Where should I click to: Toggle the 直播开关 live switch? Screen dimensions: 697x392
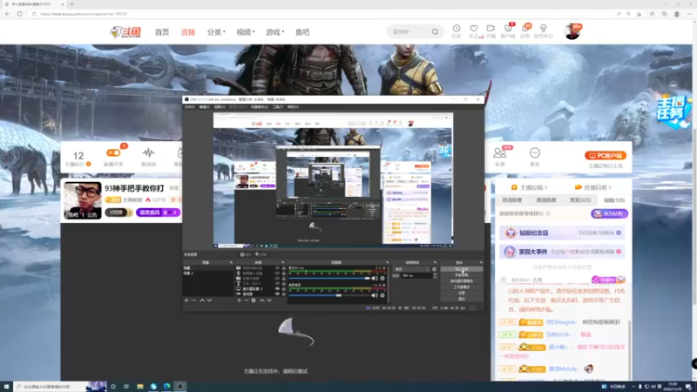[x=113, y=153]
